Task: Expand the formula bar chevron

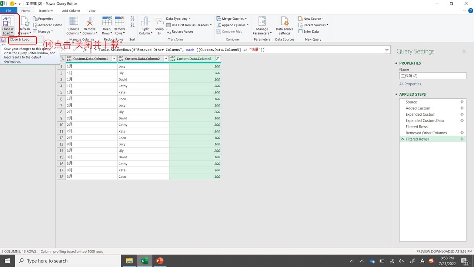Action: tap(387, 50)
